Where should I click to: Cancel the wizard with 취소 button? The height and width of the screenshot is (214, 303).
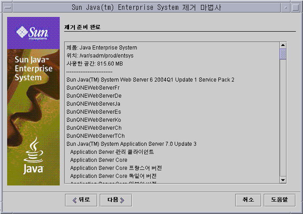coord(248,200)
